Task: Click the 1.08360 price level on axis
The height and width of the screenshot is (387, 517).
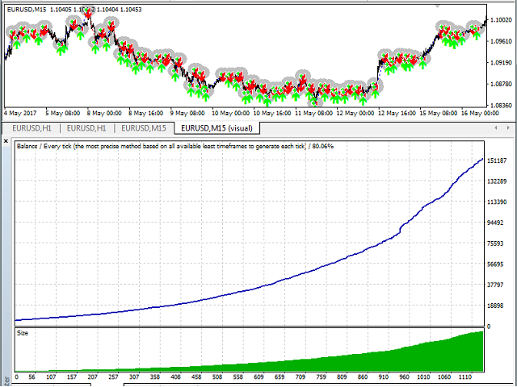Action: pos(502,105)
